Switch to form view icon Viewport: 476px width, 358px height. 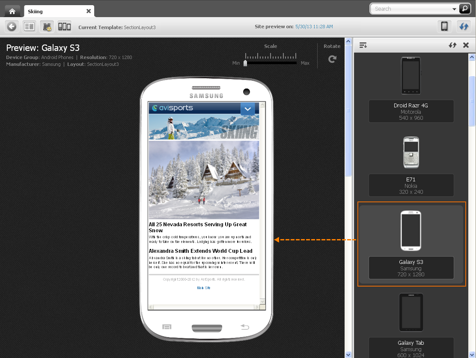pyautogui.click(x=30, y=27)
